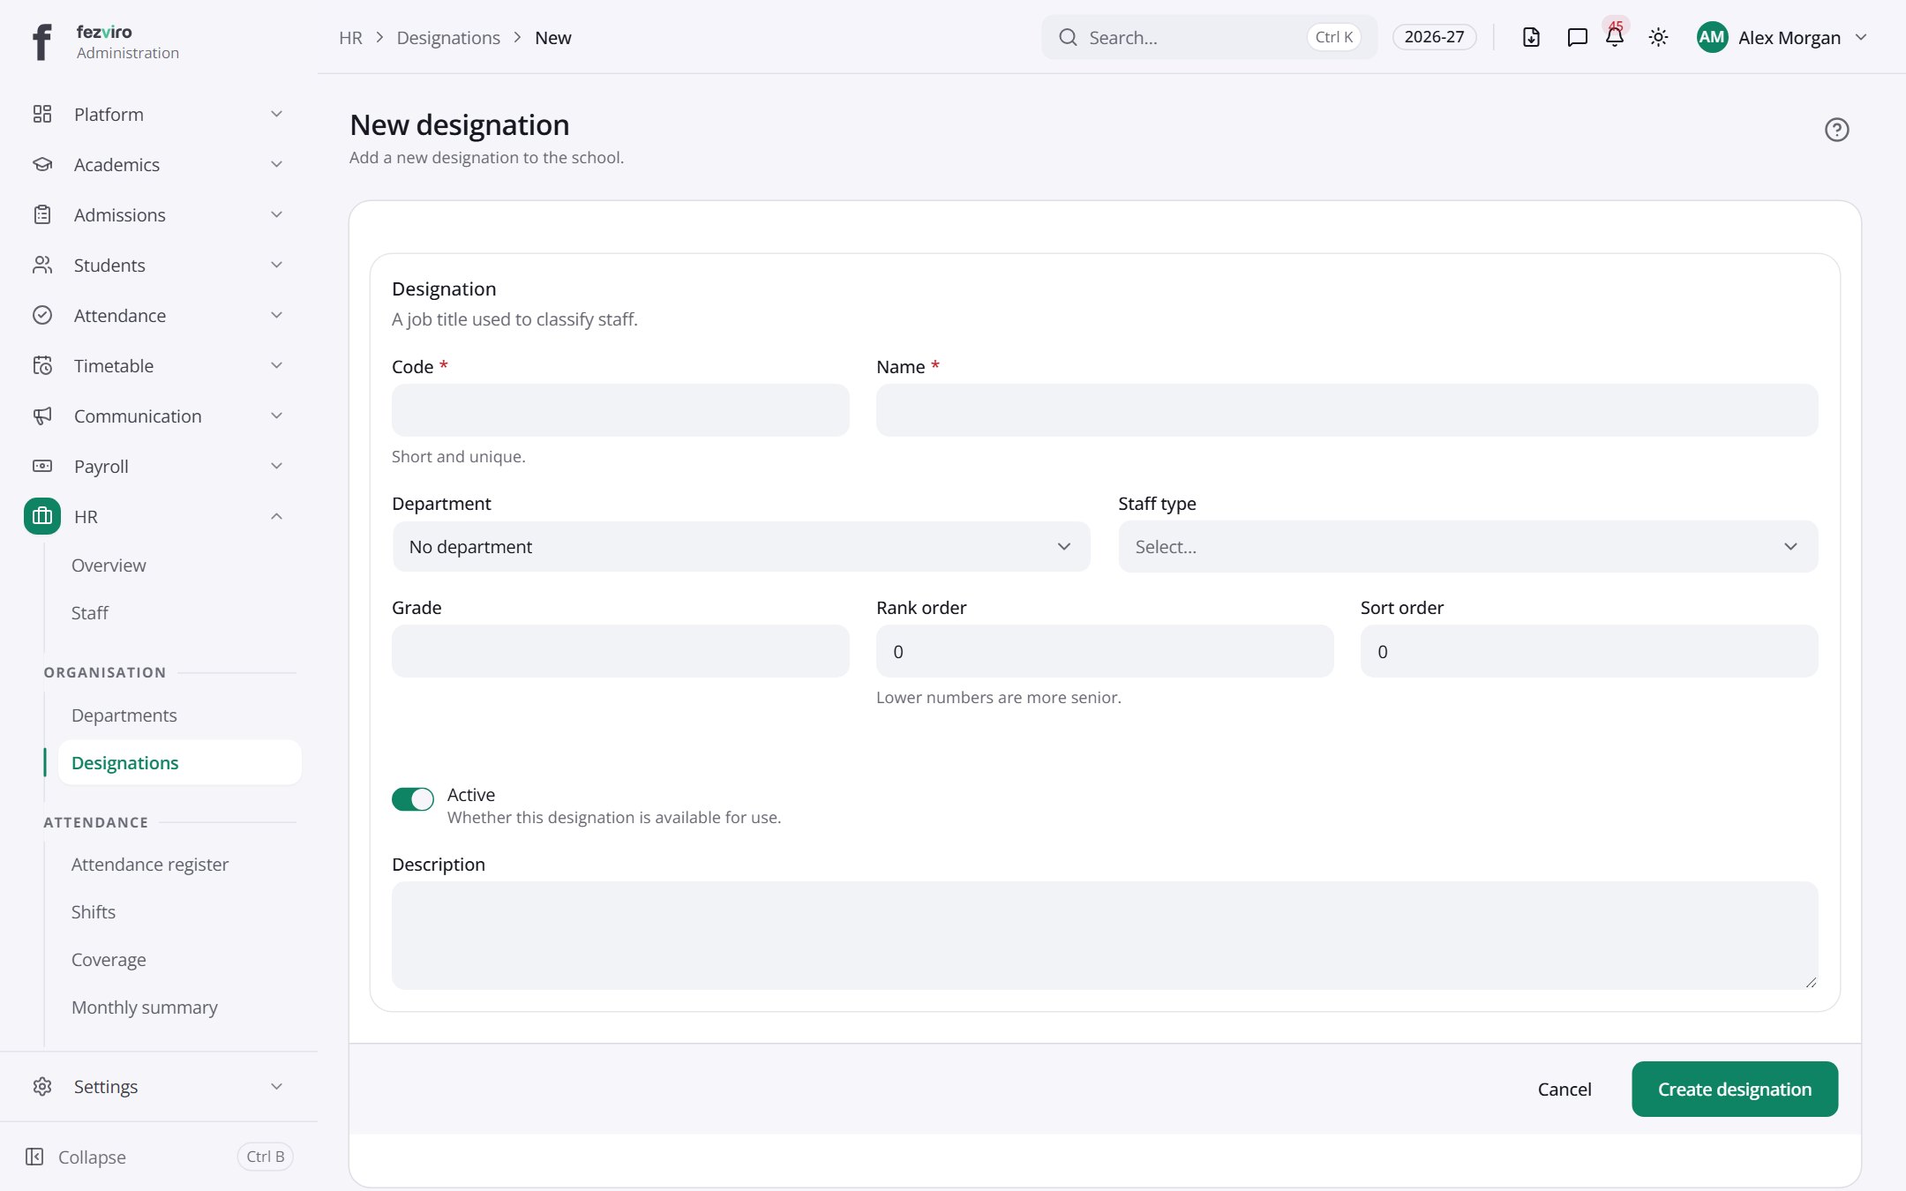Click the Platform grid icon in sidebar
This screenshot has width=1906, height=1191.
(x=42, y=114)
